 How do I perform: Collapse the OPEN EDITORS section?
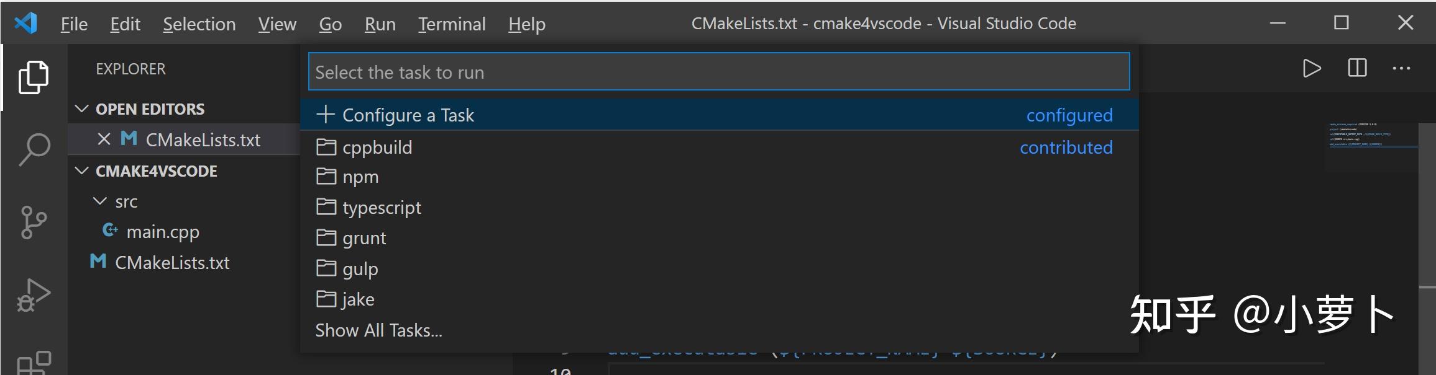(x=83, y=108)
